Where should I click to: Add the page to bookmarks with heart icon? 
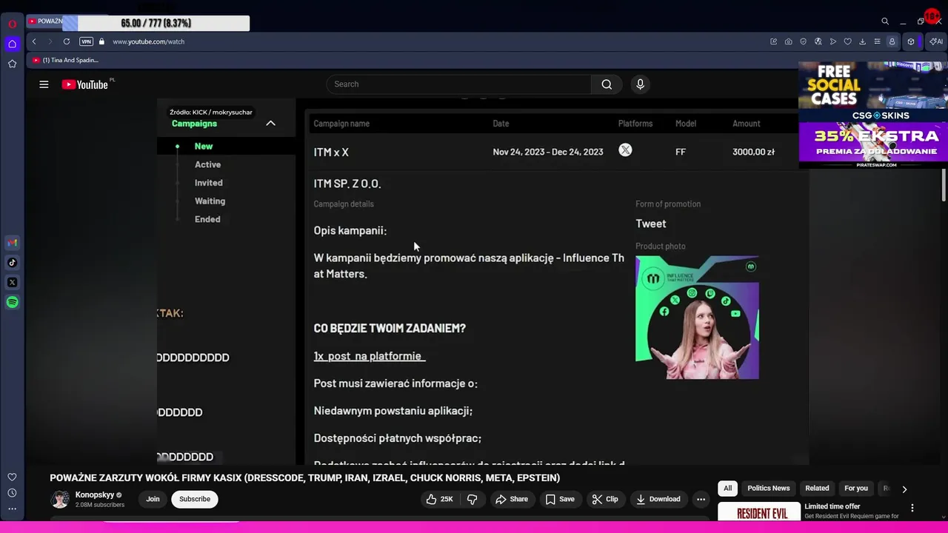tap(847, 41)
